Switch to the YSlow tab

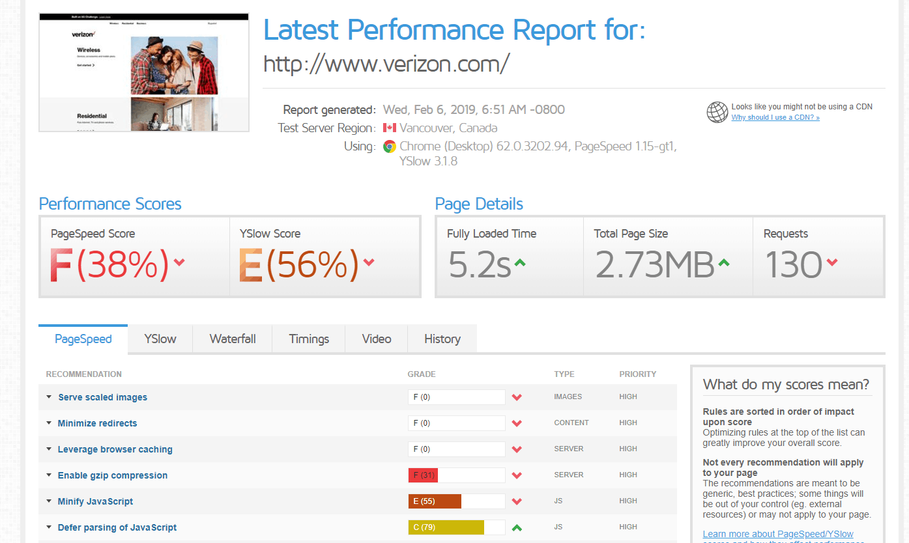click(160, 339)
